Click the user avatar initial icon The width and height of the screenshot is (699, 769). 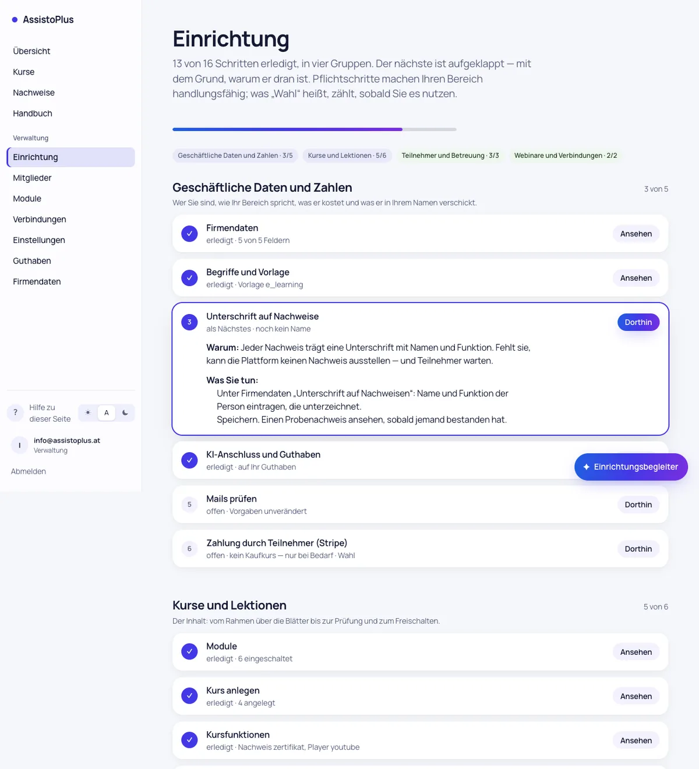[19, 445]
